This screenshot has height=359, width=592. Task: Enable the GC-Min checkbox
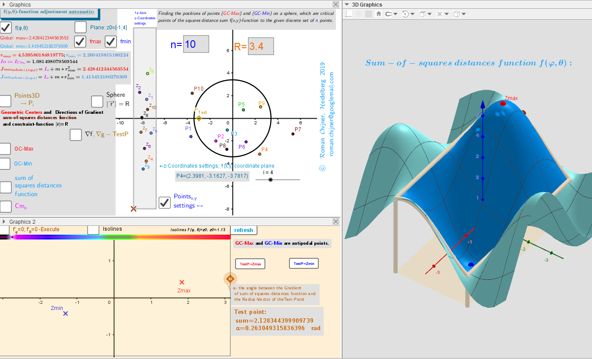(5, 164)
